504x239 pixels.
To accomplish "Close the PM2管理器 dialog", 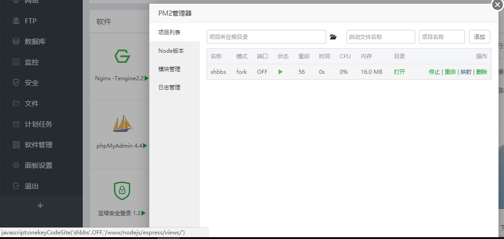I will click(x=498, y=5).
